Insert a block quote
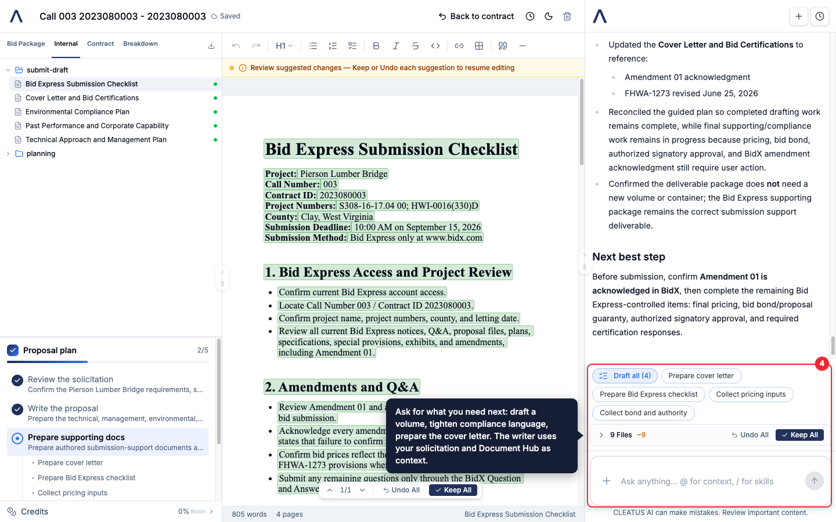Screen dimensions: 836x522 503,46
